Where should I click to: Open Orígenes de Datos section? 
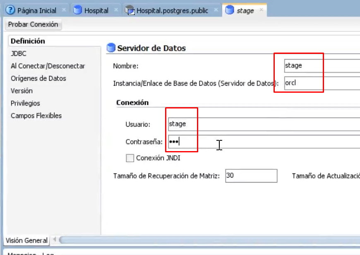(38, 78)
